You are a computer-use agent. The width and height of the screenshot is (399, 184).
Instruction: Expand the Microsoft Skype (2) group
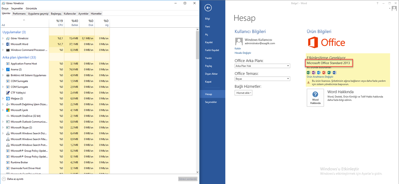3,127
